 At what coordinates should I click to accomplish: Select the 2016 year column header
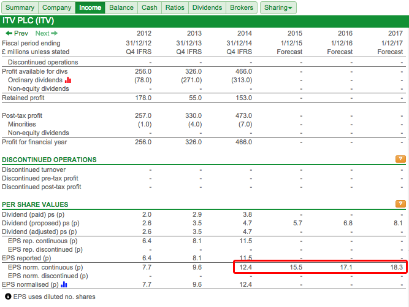345,33
